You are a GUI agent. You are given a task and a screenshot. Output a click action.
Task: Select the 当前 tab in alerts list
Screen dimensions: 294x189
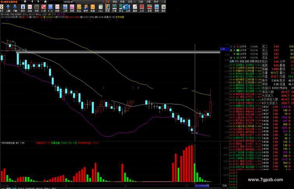click(247, 61)
